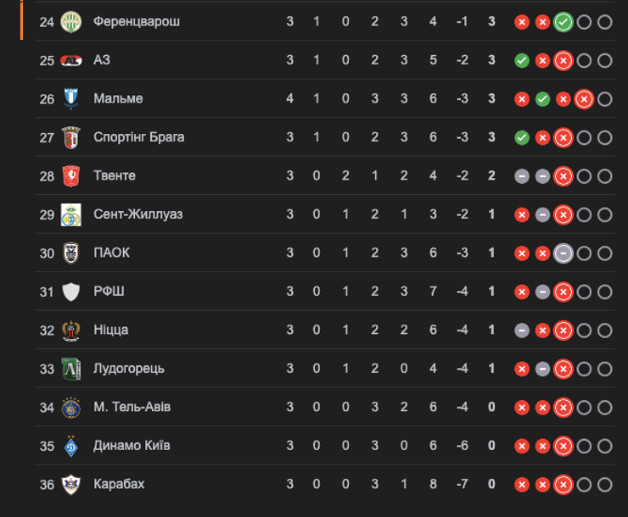The height and width of the screenshot is (517, 628).
Task: Click the Лудогорець club crest
Action: pyautogui.click(x=70, y=369)
